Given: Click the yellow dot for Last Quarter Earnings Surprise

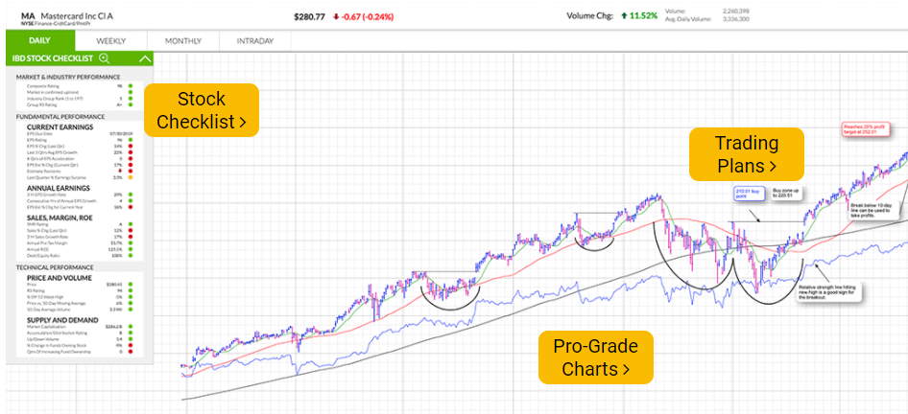Looking at the screenshot, I should click(x=131, y=177).
